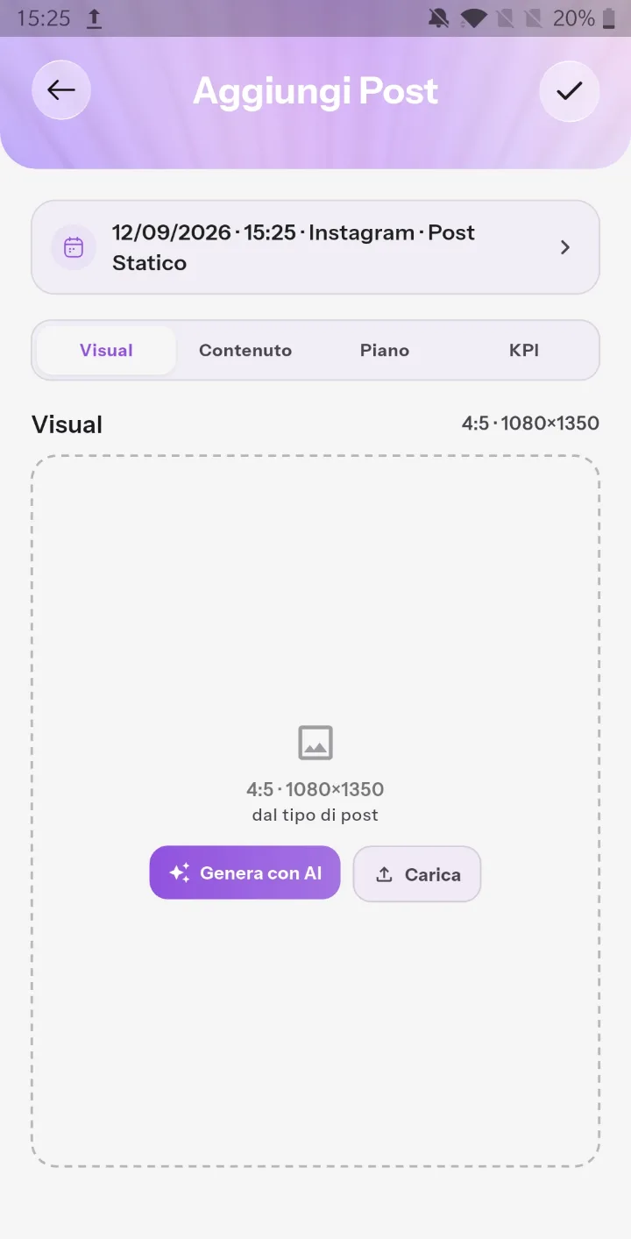
Task: Select the Visual tab
Action: click(106, 350)
